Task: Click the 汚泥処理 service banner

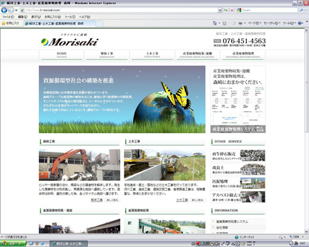Action: [x=238, y=183]
